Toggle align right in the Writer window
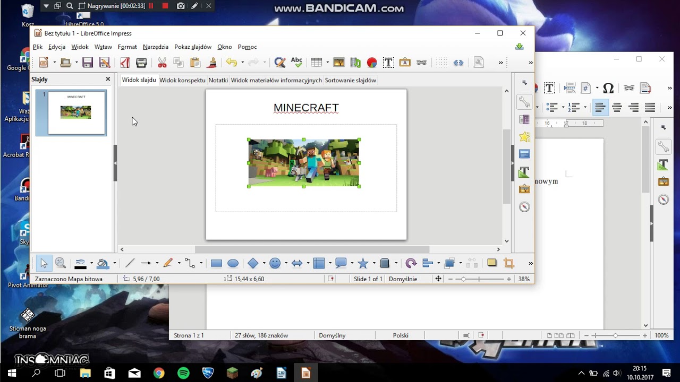Screen dimensions: 680x382 [x=633, y=108]
